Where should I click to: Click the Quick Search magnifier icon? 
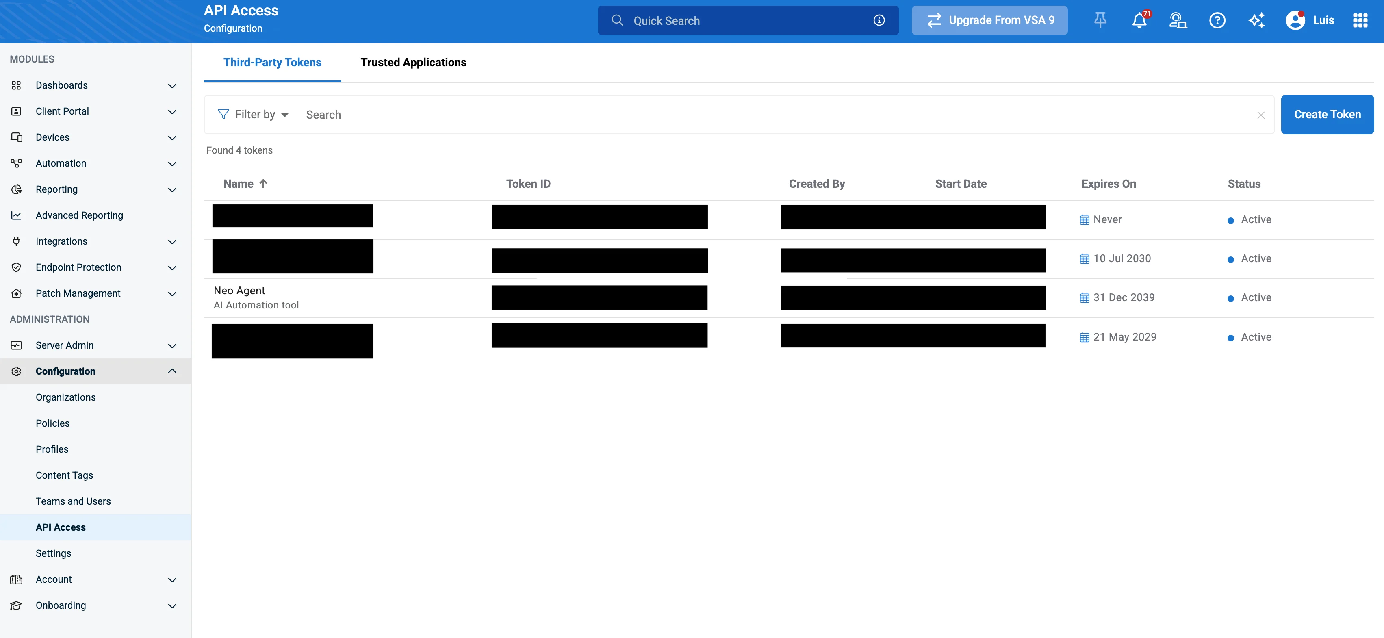pos(617,20)
